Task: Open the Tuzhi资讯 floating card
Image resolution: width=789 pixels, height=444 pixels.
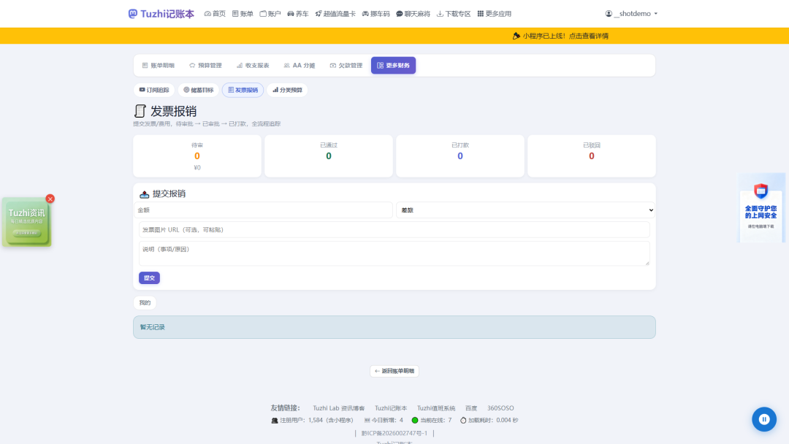Action: [27, 222]
